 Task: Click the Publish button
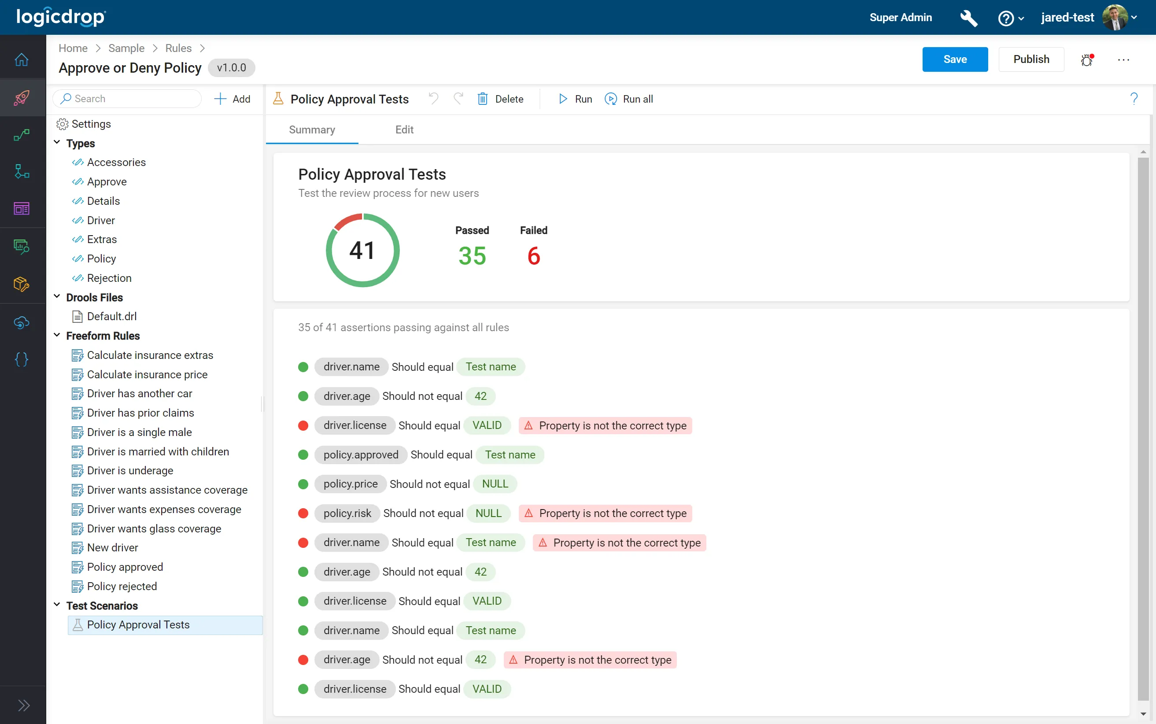coord(1031,59)
